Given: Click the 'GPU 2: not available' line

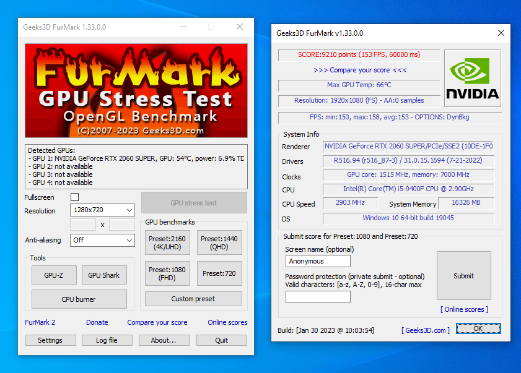Looking at the screenshot, I should (61, 166).
